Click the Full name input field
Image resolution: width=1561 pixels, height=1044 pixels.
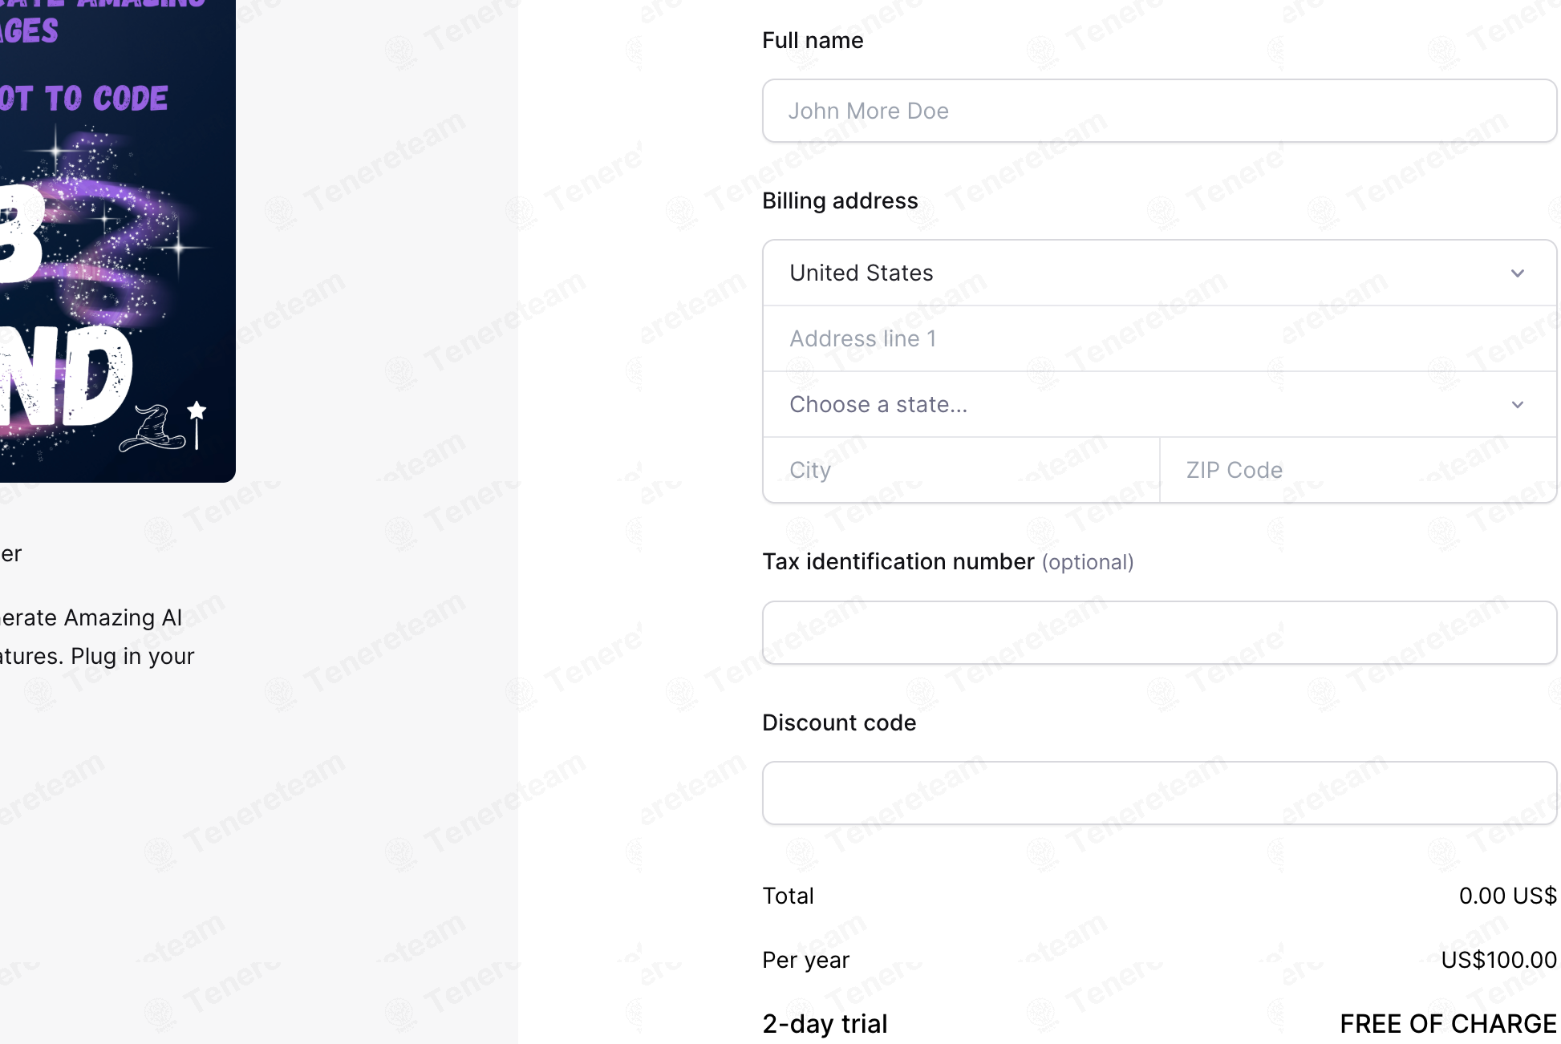pos(1159,111)
